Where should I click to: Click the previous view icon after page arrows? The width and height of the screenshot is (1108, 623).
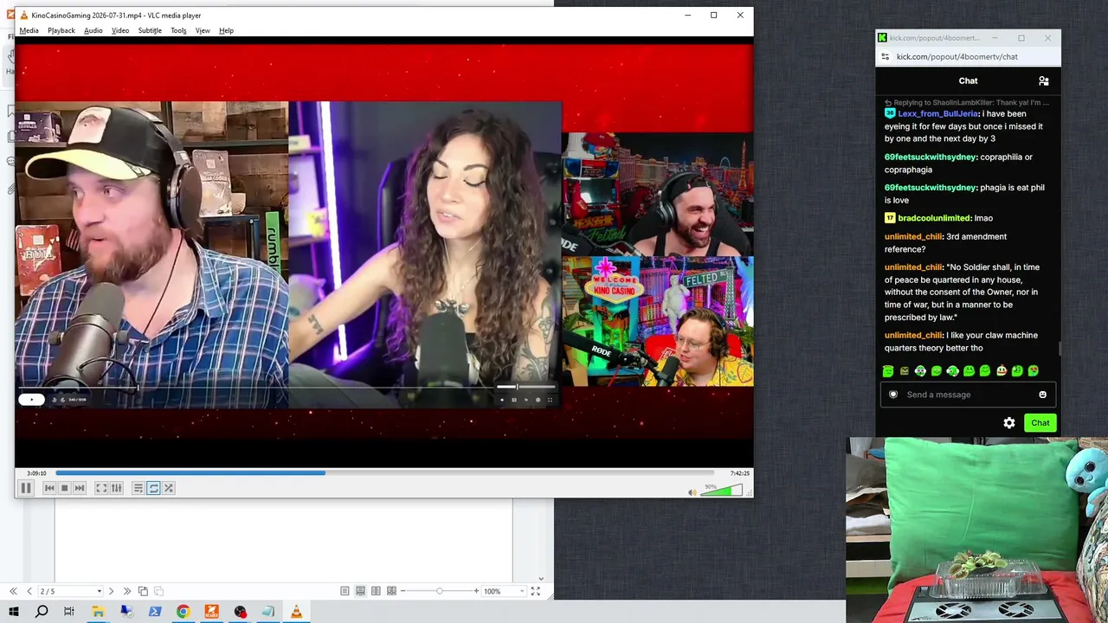[144, 591]
